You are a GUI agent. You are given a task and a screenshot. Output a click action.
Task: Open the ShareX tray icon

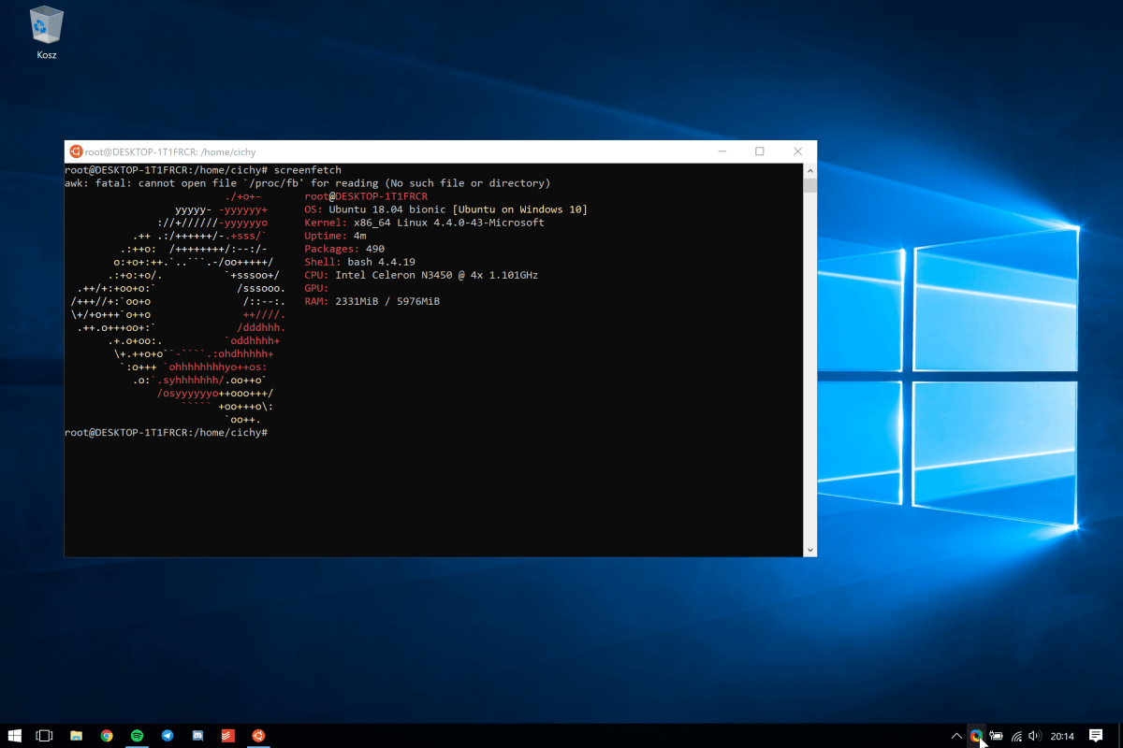(x=976, y=736)
